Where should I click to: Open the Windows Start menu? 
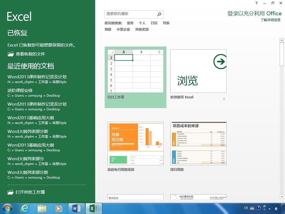[7, 208]
